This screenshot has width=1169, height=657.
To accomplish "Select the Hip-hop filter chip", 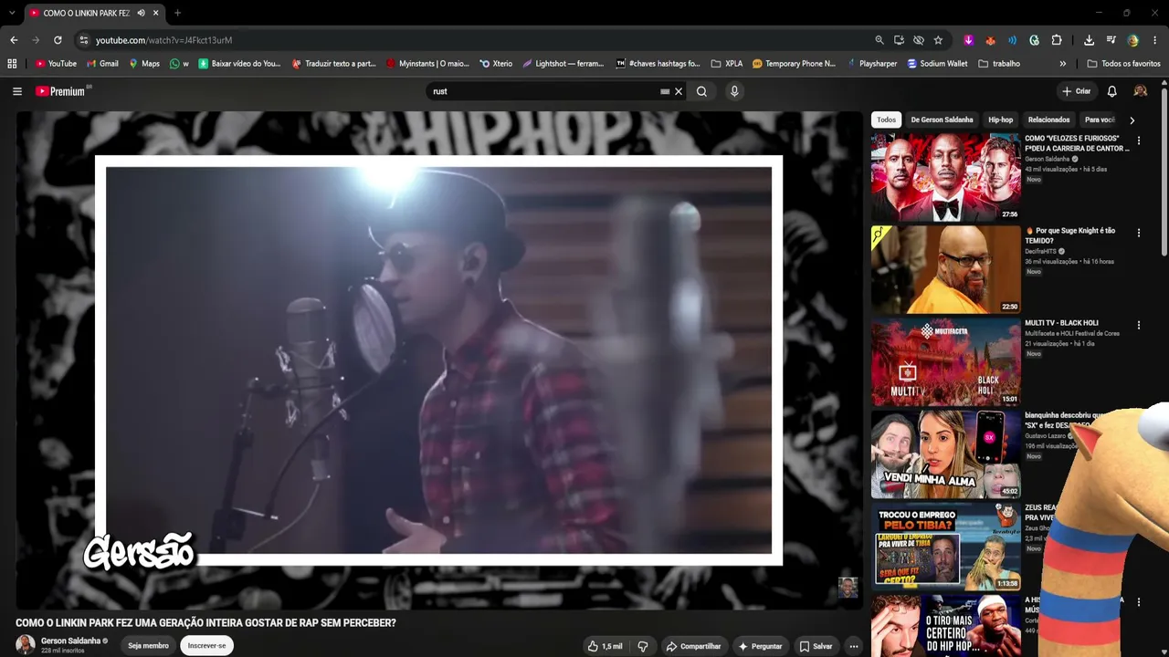I will tap(1000, 120).
